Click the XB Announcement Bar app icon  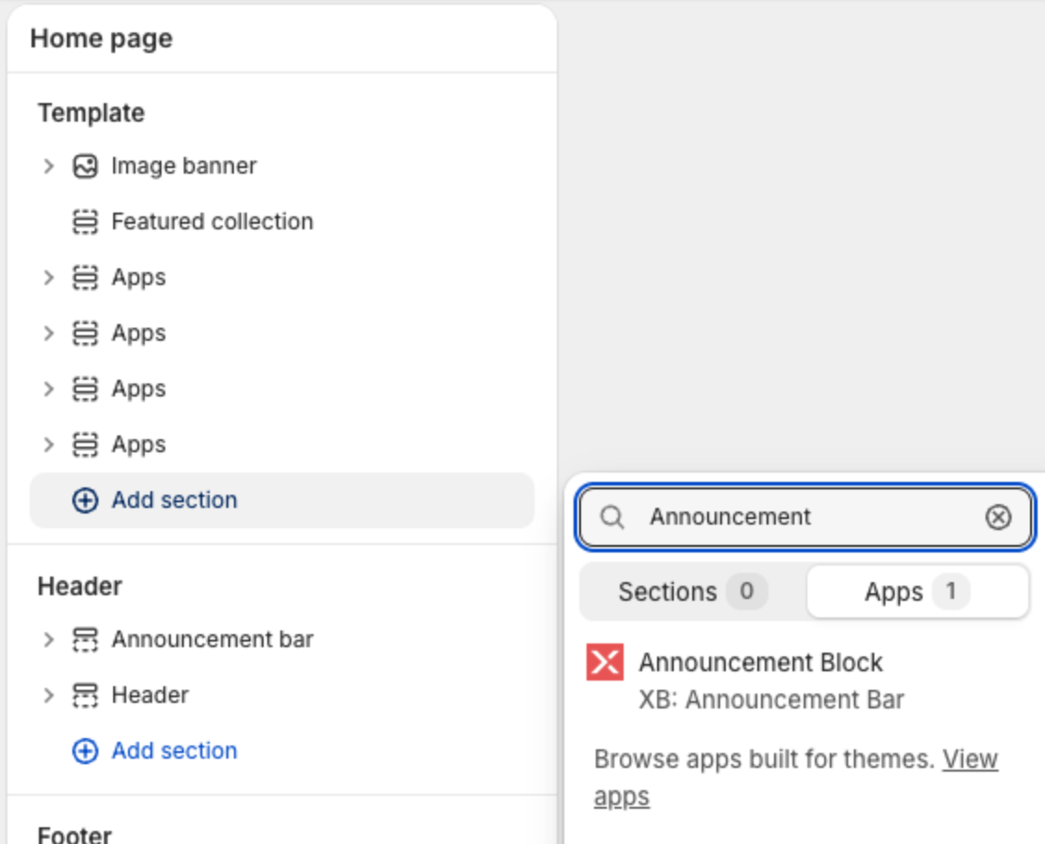click(605, 662)
